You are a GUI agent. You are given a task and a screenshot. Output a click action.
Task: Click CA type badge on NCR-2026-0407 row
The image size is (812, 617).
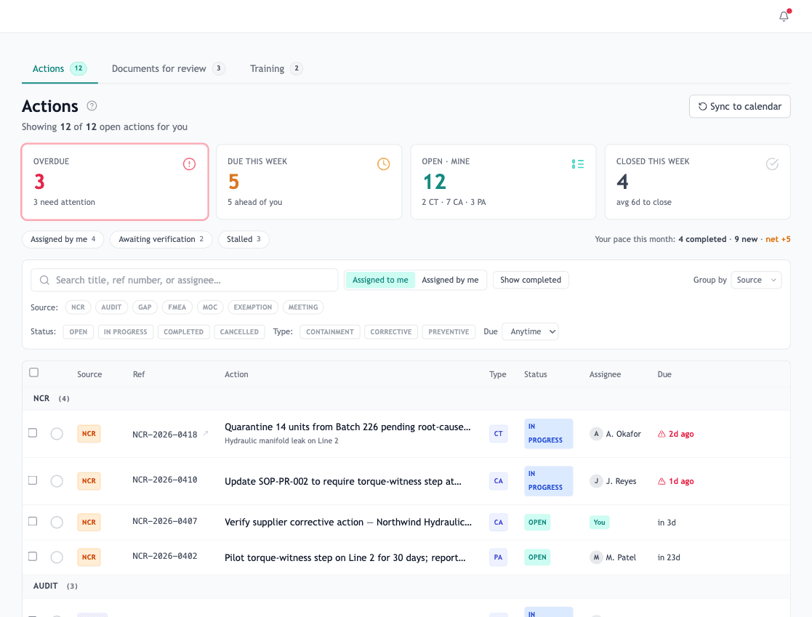click(x=498, y=523)
